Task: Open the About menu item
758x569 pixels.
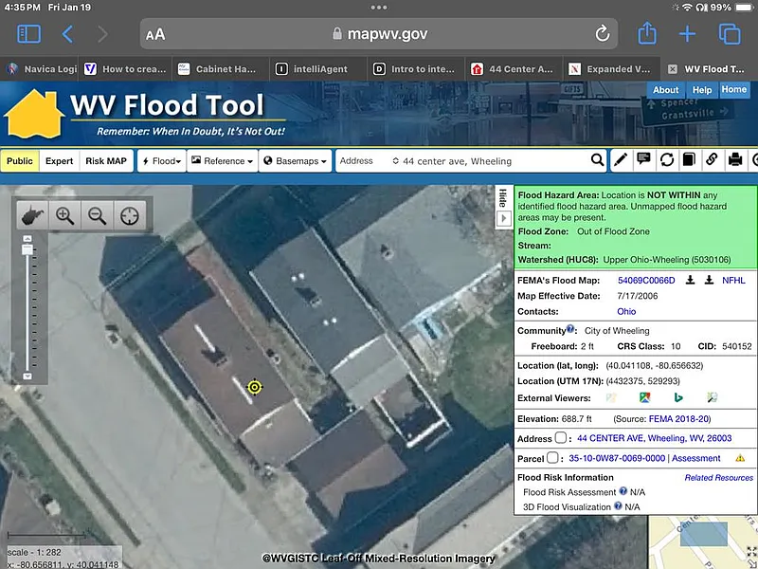Action: pyautogui.click(x=665, y=90)
